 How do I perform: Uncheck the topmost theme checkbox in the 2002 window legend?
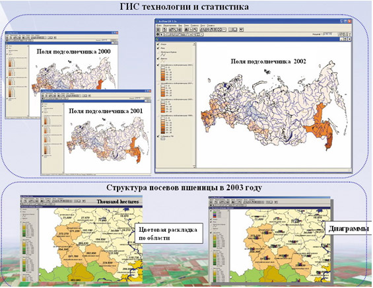point(158,44)
